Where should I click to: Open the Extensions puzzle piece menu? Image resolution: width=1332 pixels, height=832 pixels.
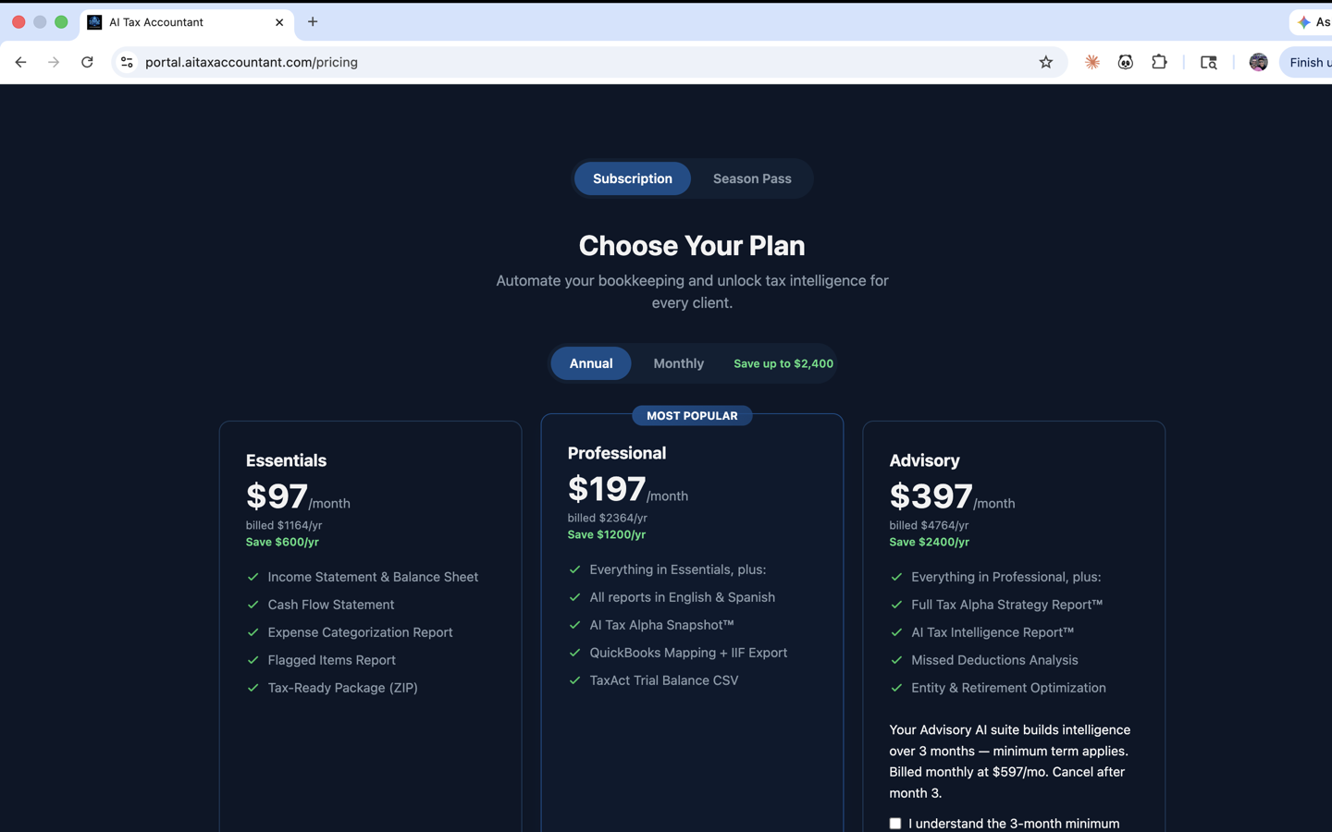coord(1159,62)
